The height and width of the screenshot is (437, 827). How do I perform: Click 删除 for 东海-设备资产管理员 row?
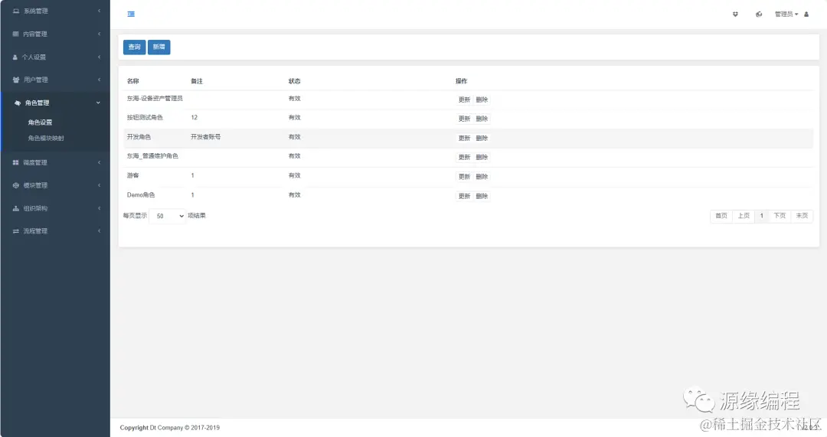pyautogui.click(x=482, y=99)
